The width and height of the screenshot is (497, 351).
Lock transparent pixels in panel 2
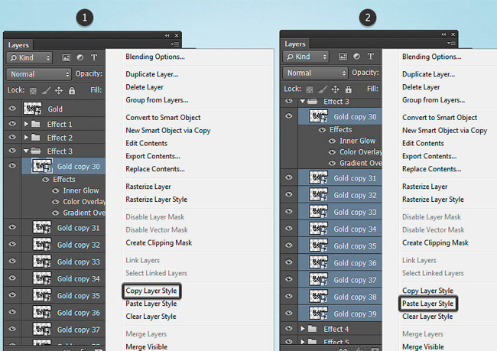click(310, 89)
